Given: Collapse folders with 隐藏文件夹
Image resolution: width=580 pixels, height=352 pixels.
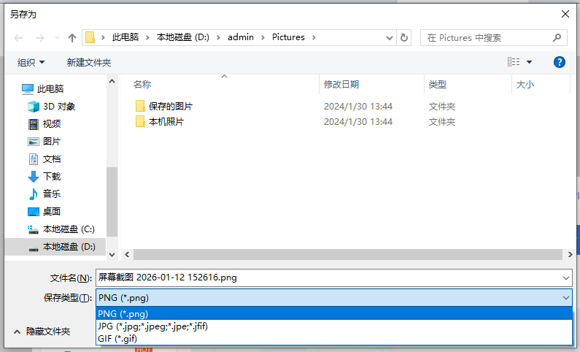Looking at the screenshot, I should click(42, 332).
